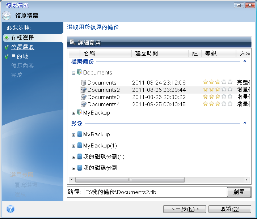Viewport: 257px width, 219px height.
Task: Expand the 我的磁碟分割 image node
Action: (x=73, y=168)
